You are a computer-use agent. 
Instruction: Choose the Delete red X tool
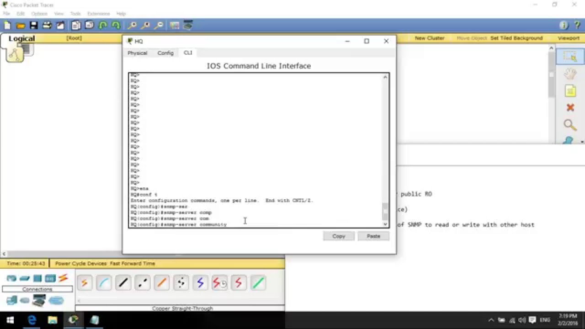click(x=570, y=107)
